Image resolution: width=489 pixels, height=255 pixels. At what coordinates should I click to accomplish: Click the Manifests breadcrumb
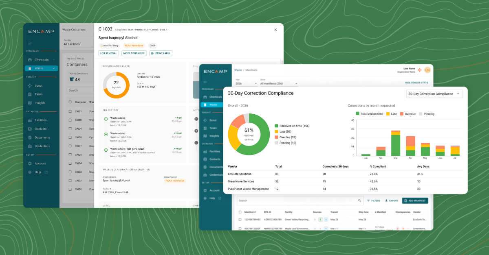click(251, 70)
